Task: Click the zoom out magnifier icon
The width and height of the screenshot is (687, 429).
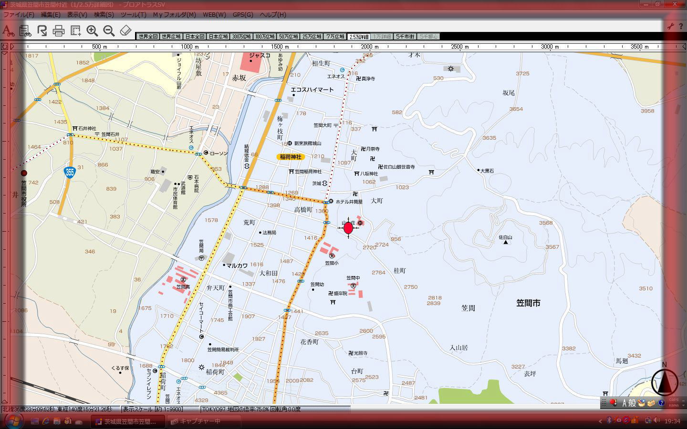Action: pyautogui.click(x=109, y=31)
